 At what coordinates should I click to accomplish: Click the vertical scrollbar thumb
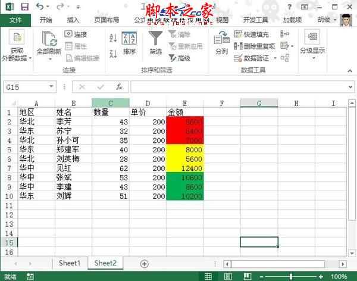point(352,163)
